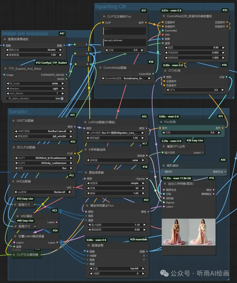Click the Sampler group title

[x=18, y=111]
